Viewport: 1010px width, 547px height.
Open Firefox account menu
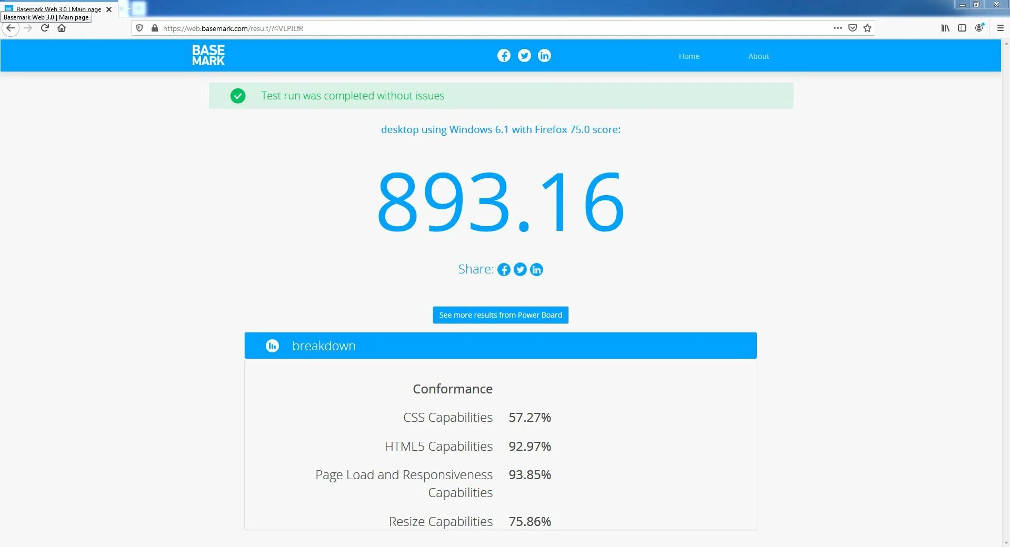[x=979, y=28]
